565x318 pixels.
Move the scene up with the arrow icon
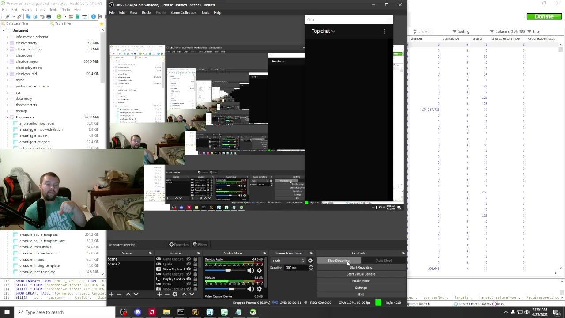(x=128, y=294)
